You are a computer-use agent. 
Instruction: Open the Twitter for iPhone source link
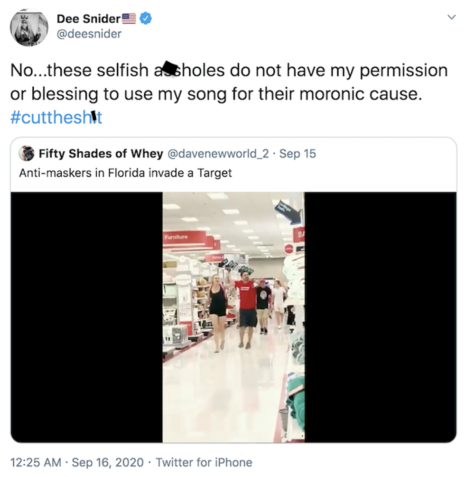pos(204,462)
